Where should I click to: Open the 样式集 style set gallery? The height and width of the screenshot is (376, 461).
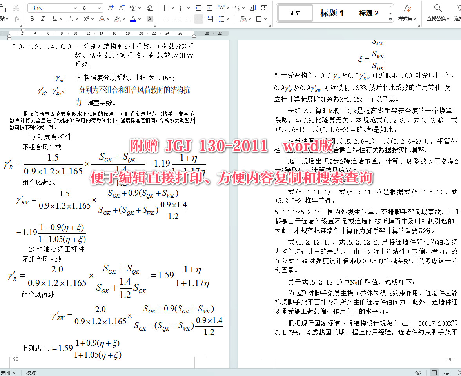pos(407,11)
